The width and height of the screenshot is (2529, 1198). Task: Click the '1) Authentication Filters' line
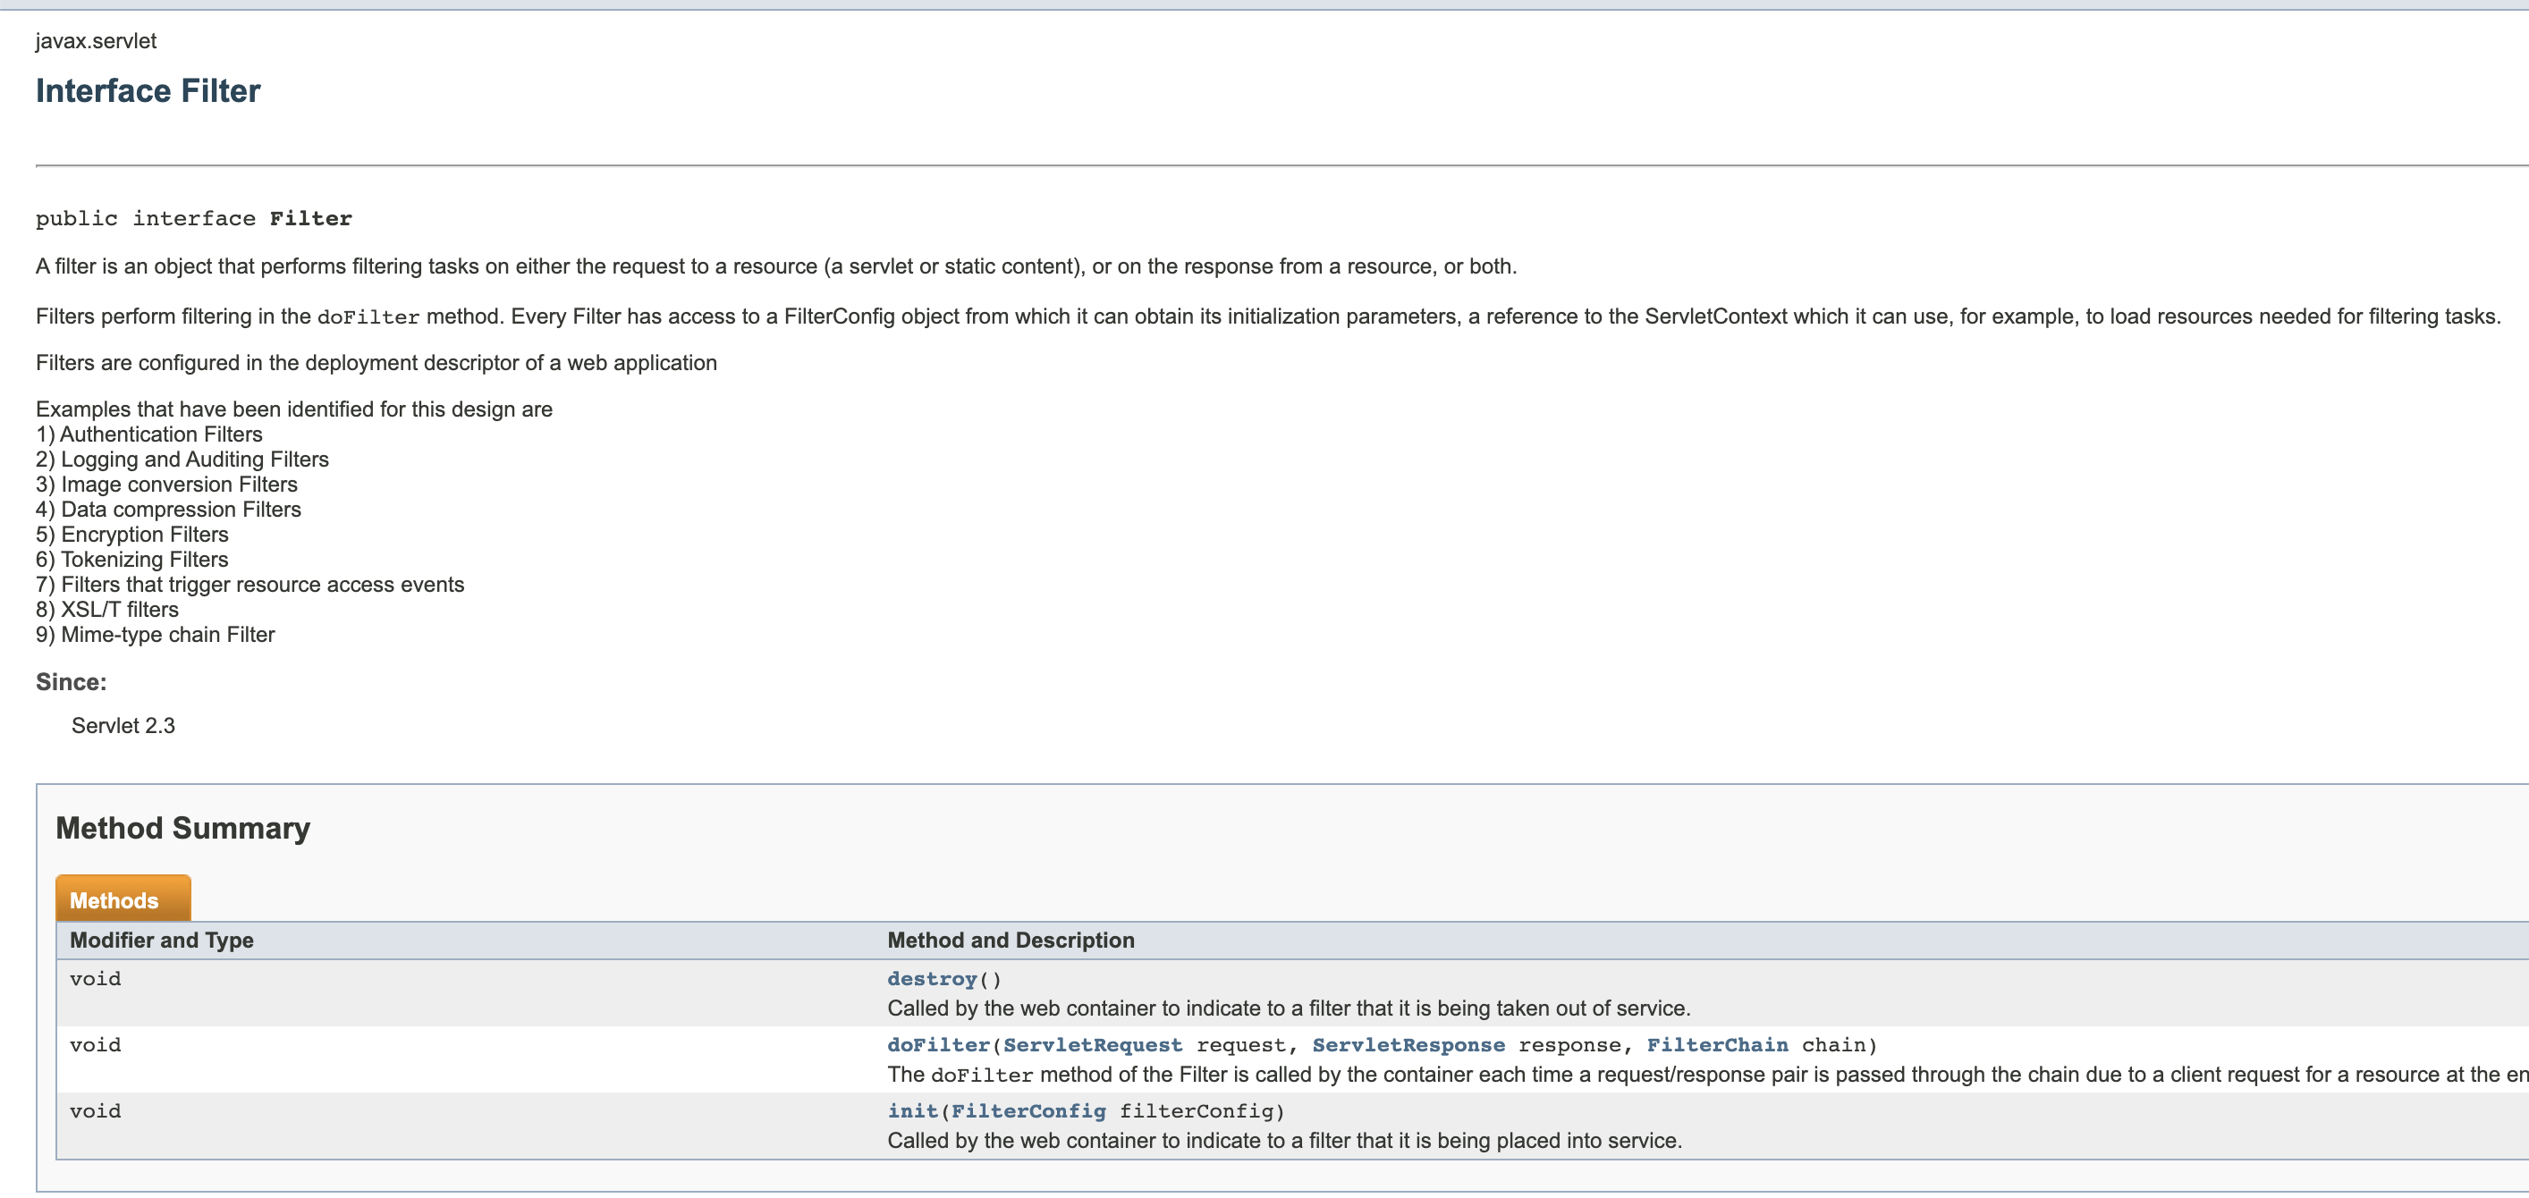(x=149, y=434)
